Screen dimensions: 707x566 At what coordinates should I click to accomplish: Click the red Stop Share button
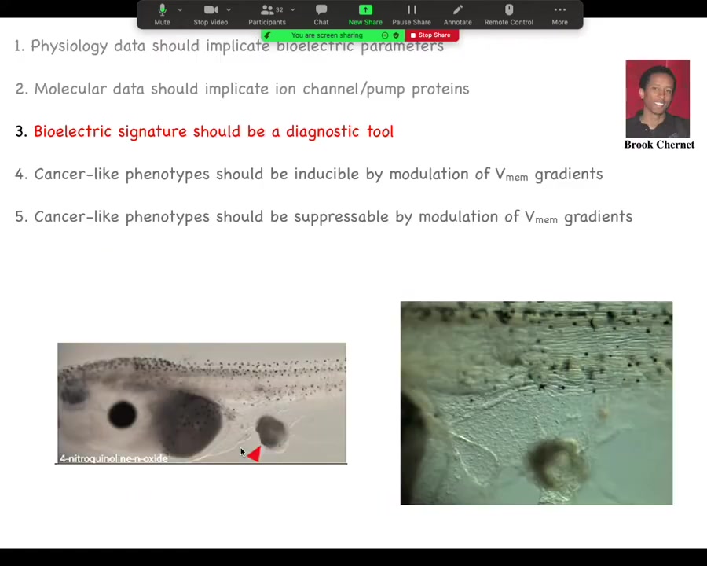(x=430, y=35)
